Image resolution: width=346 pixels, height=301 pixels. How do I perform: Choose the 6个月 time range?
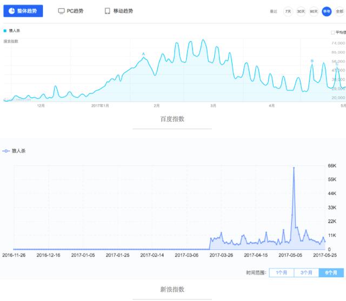(x=331, y=272)
